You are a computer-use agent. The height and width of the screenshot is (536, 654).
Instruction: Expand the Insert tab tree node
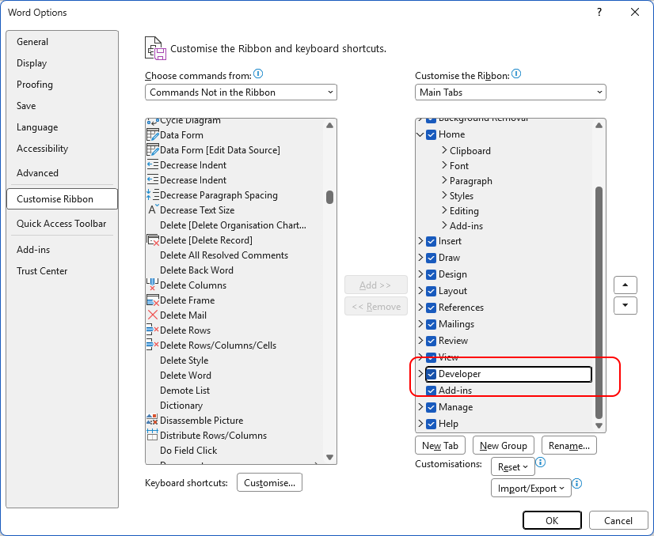(x=420, y=241)
